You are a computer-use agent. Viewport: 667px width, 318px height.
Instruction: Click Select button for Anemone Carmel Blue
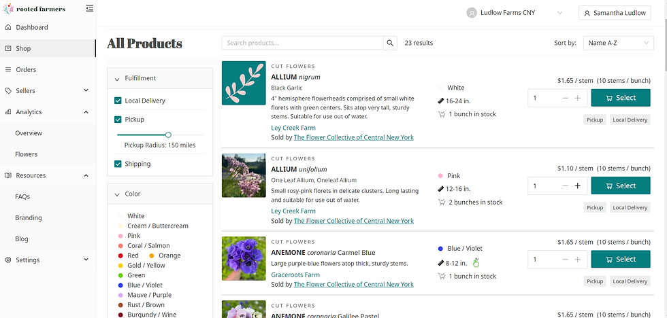(x=621, y=260)
